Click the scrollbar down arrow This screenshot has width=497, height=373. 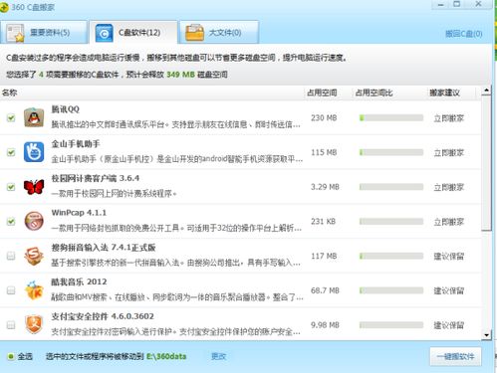pos(486,335)
